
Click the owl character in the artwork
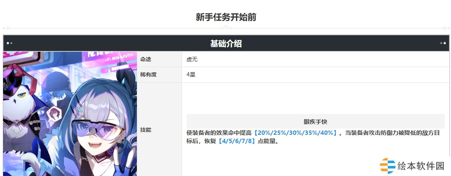18,102
